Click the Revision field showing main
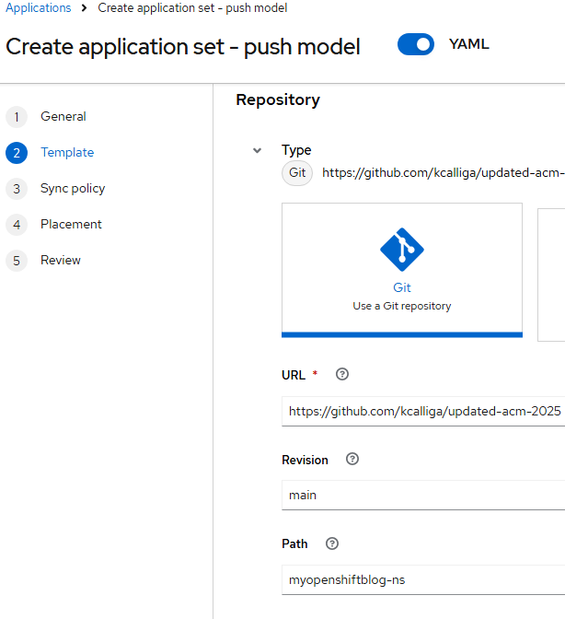The height and width of the screenshot is (619, 565). tap(423, 495)
